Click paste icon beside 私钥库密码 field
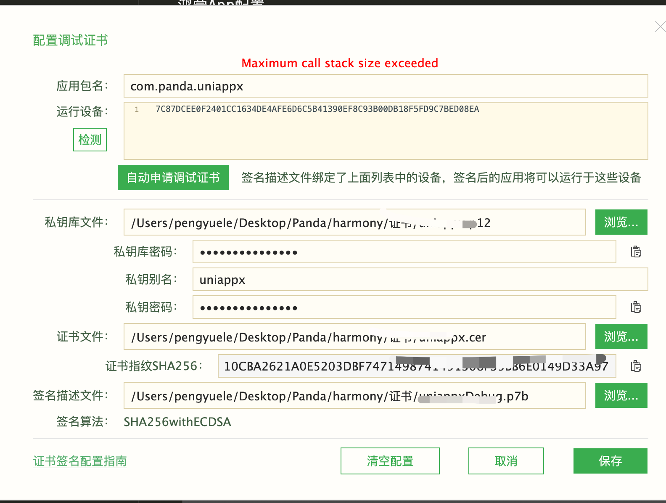666x503 pixels. tap(636, 252)
